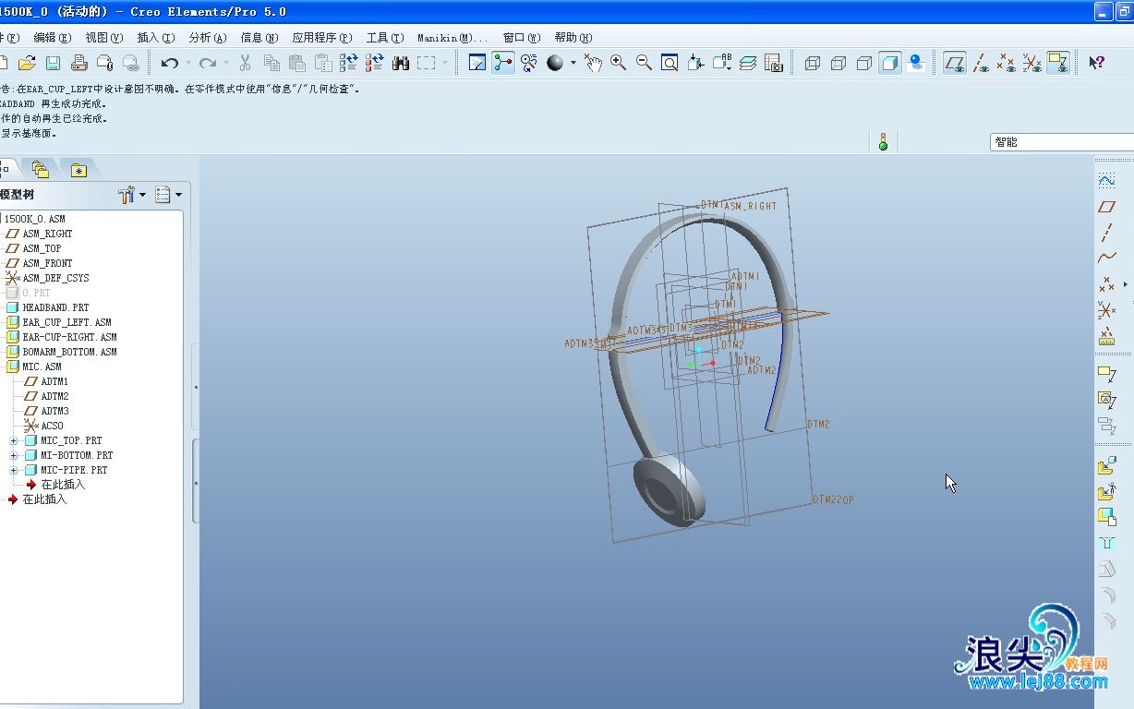Toggle Shading display mode button
1134x709 pixels.
pyautogui.click(x=890, y=63)
